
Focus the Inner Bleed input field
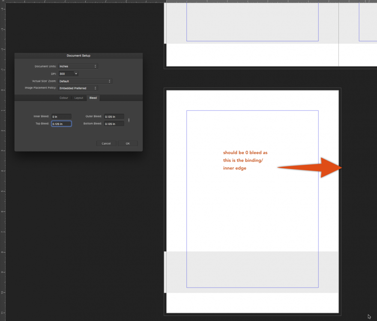61,116
